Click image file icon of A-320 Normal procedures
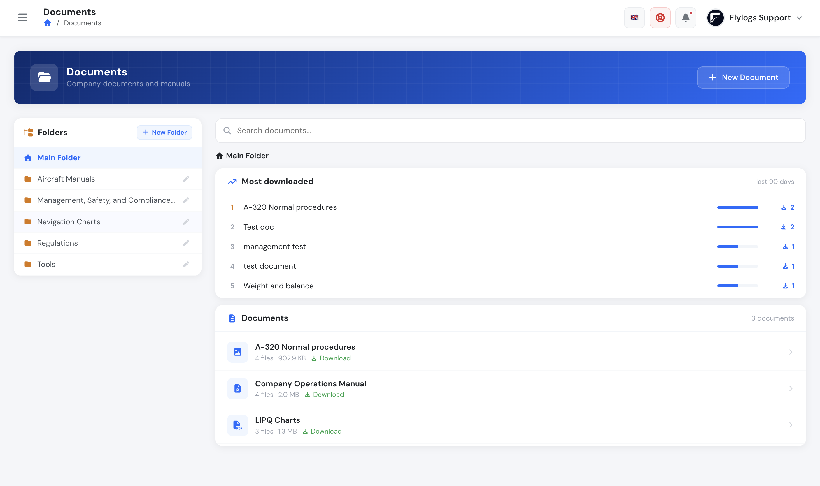This screenshot has height=486, width=820. (x=238, y=352)
